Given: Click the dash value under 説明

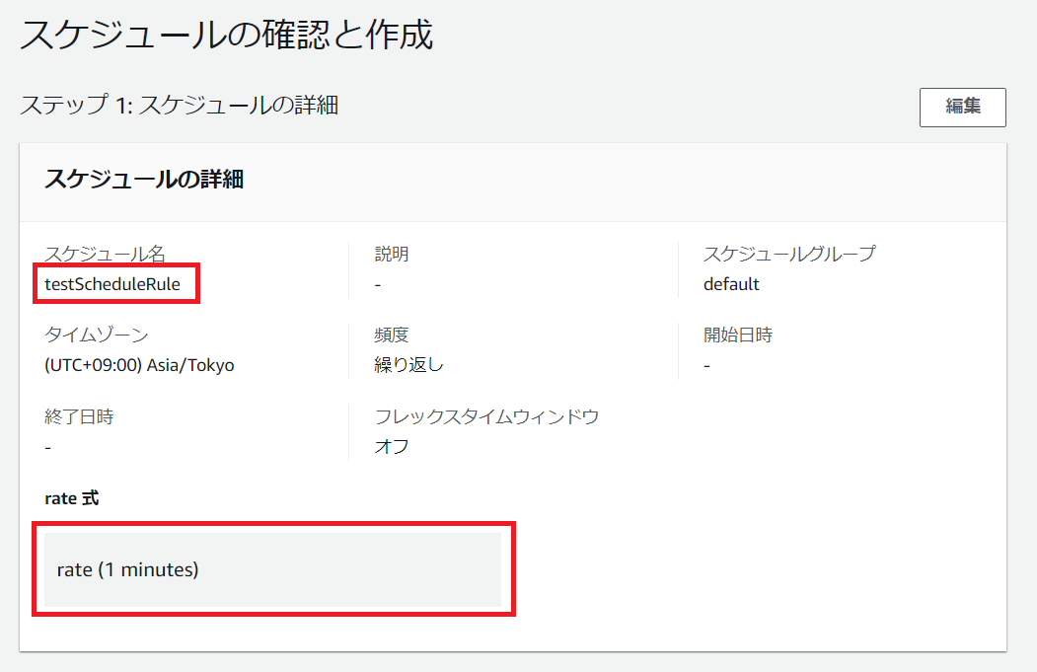Looking at the screenshot, I should (x=378, y=284).
